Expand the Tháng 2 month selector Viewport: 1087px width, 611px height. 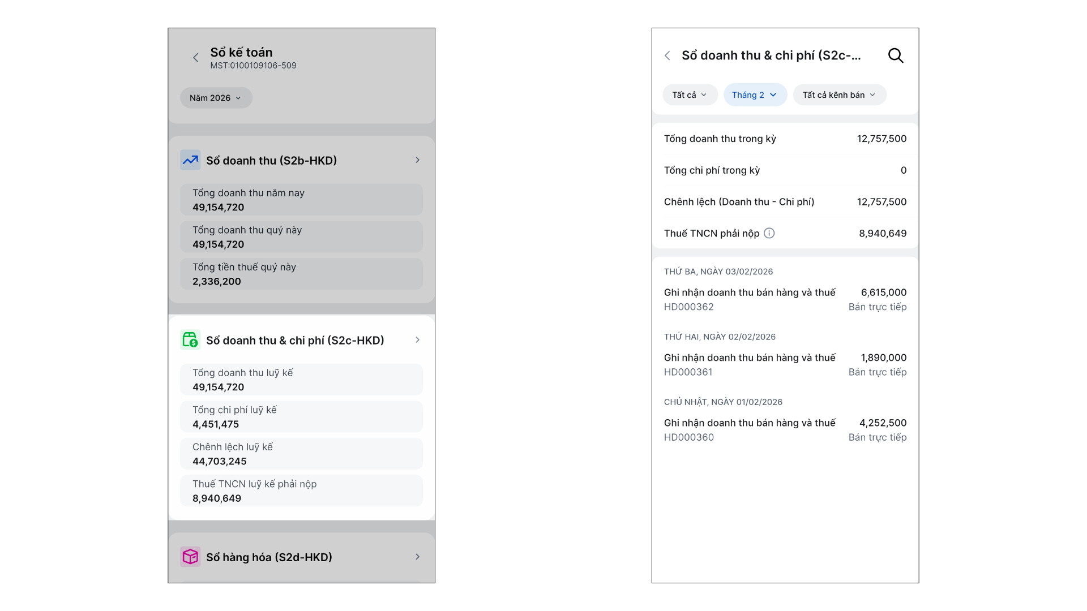coord(755,95)
